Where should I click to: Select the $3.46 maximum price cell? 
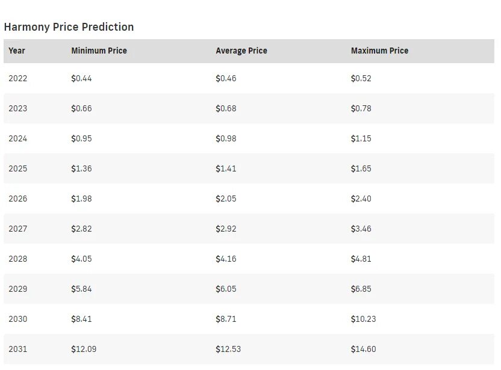361,229
